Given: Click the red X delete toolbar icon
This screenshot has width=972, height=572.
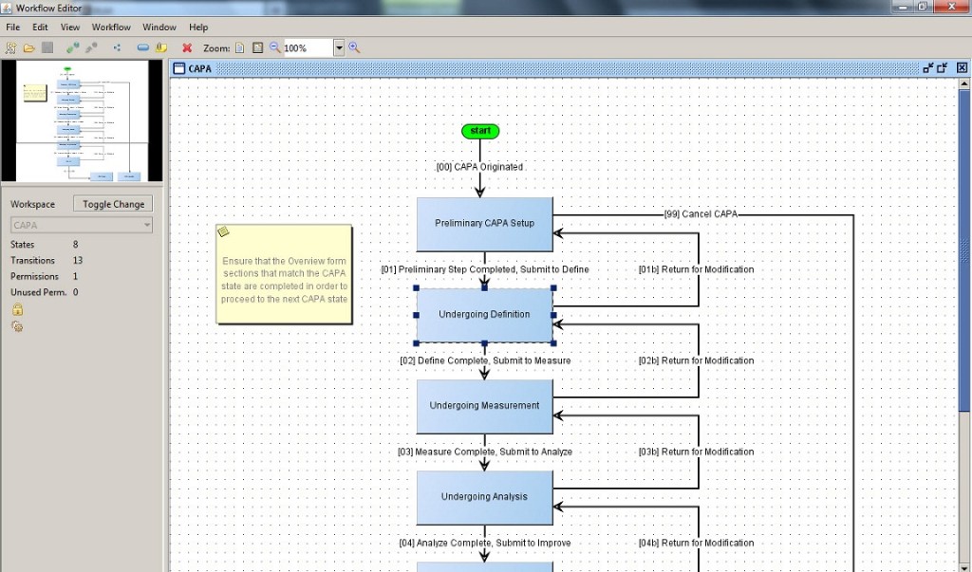Looking at the screenshot, I should tap(187, 47).
